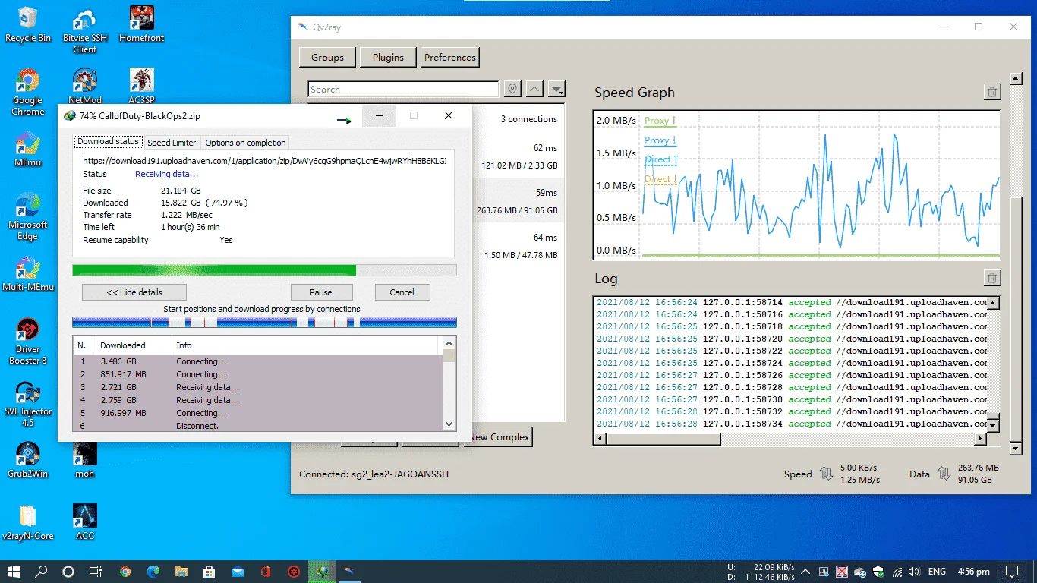The image size is (1037, 583).
Task: Select the v2rayN-Core folder on desktop
Action: [x=28, y=522]
